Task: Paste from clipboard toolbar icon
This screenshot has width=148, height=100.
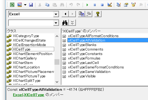Action: tap(54, 5)
